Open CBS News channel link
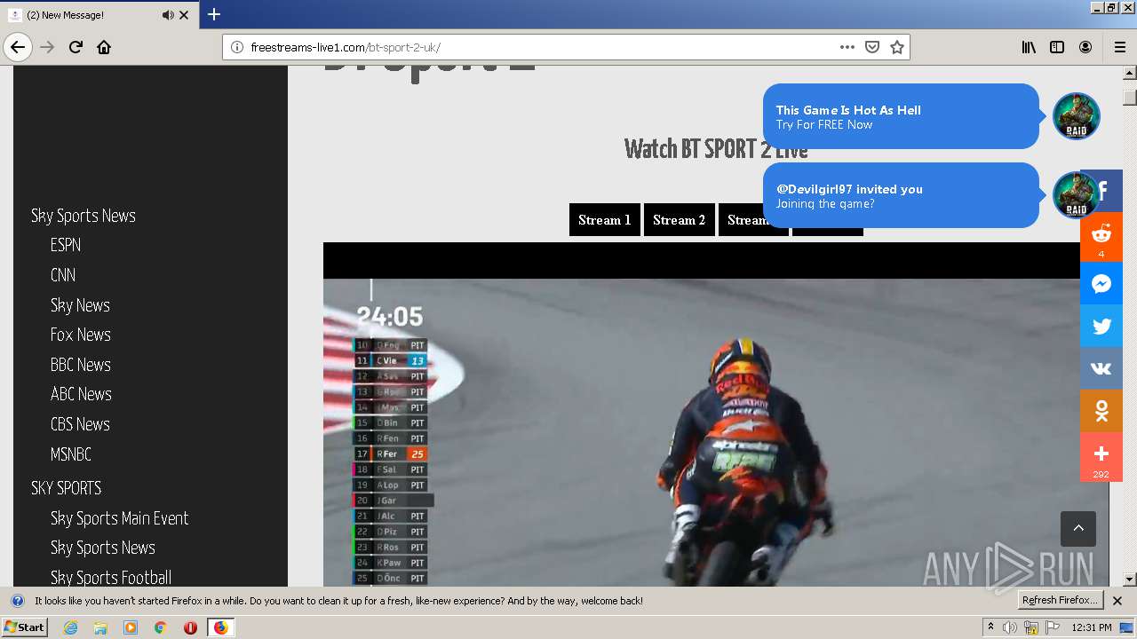The image size is (1137, 639). [x=80, y=424]
